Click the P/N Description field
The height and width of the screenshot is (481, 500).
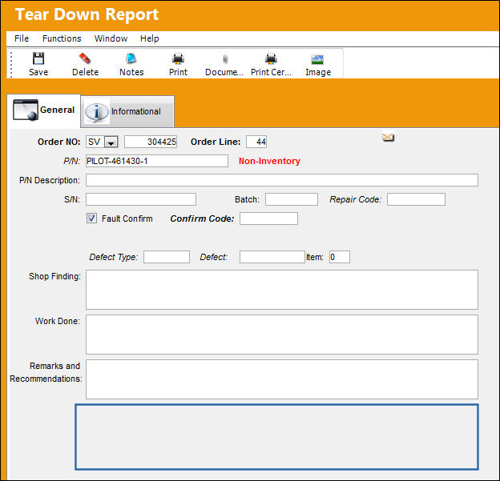282,180
